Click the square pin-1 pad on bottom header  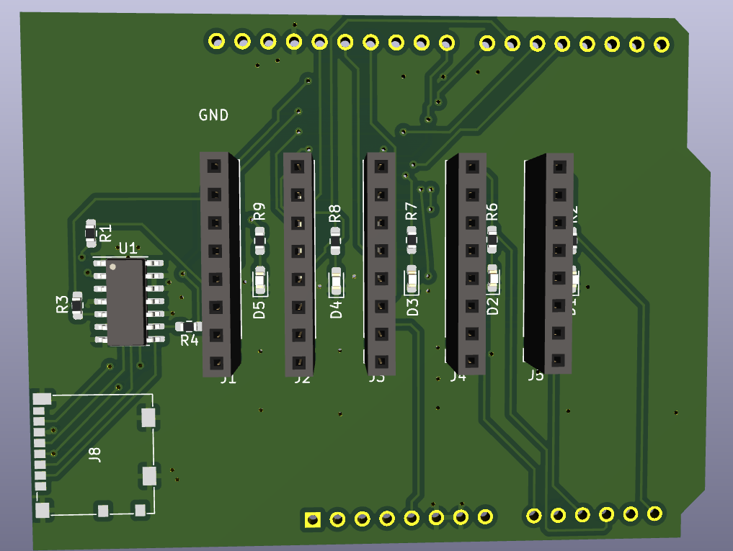(312, 519)
